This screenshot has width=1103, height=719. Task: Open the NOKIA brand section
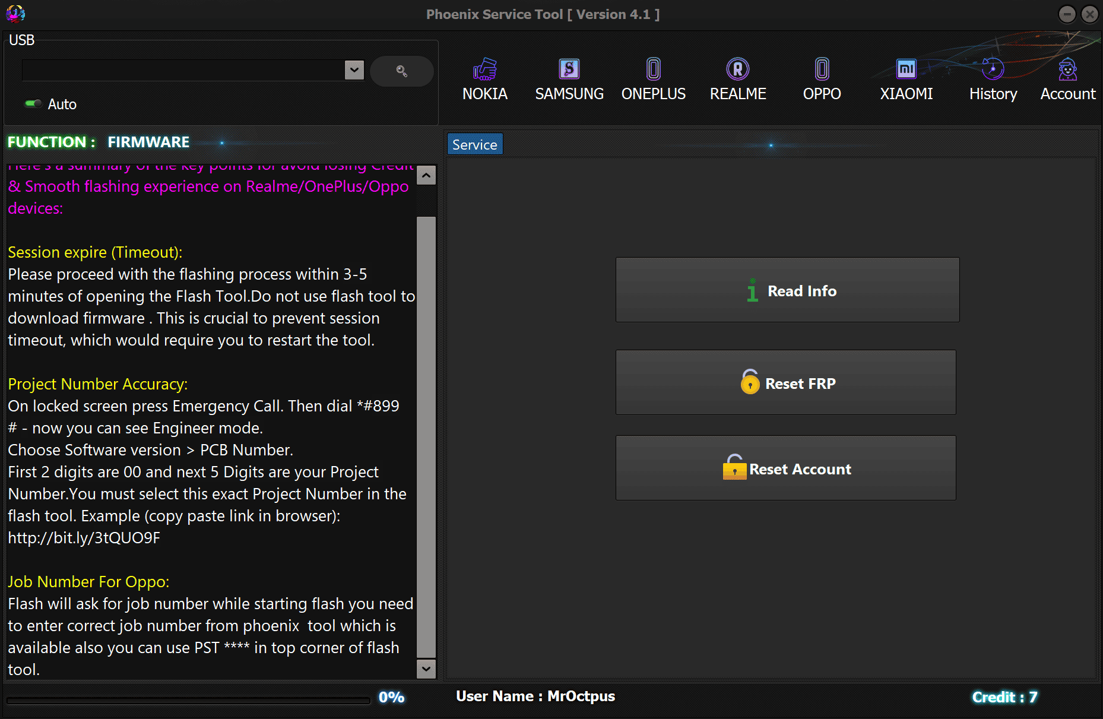(485, 80)
